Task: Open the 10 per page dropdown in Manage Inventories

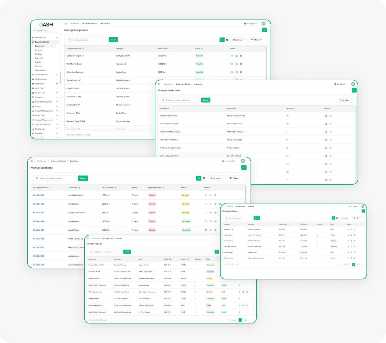Action: [346, 100]
